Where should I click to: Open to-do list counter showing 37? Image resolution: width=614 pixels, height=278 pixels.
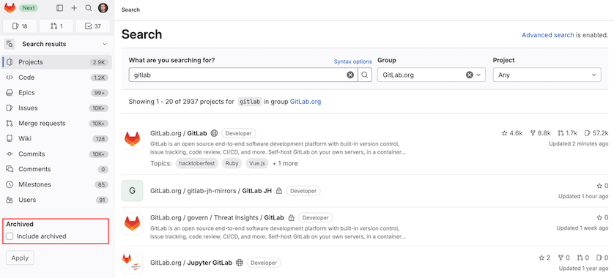[x=93, y=26]
